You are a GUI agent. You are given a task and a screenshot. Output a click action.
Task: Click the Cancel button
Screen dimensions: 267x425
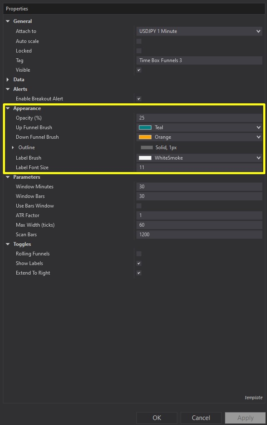pyautogui.click(x=201, y=418)
